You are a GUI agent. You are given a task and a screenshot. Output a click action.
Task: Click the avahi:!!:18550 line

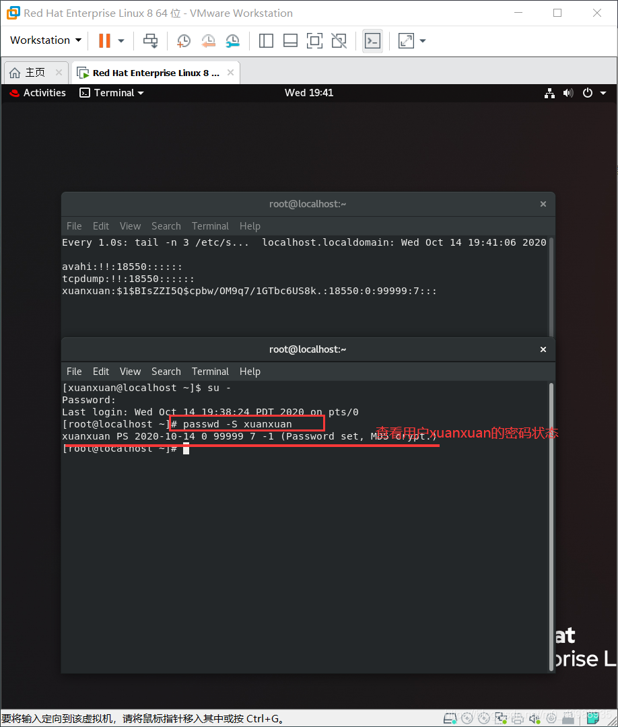123,267
